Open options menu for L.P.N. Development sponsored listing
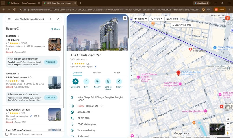The height and width of the screenshot is (138, 233). point(18,73)
